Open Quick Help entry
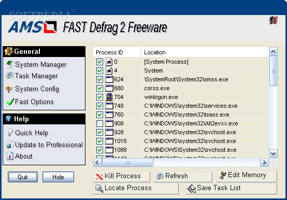This screenshot has height=200, width=287. [x=32, y=133]
